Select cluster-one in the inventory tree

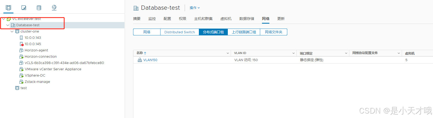click(x=30, y=31)
